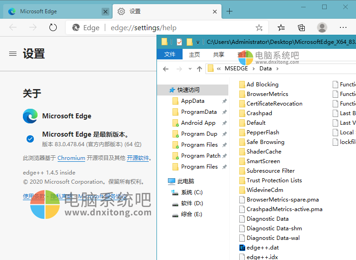This screenshot has width=356, height=260.
Task: Expand hidden path double-chevron in breadcrumb
Action: coord(219,69)
